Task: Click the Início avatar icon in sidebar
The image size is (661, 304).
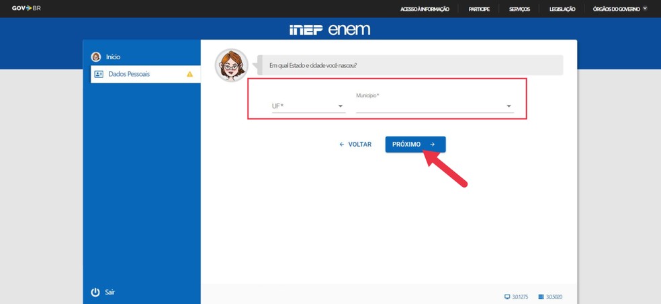Action: (x=96, y=57)
